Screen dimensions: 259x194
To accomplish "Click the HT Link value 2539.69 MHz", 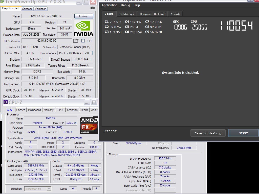I will coord(36,179).
